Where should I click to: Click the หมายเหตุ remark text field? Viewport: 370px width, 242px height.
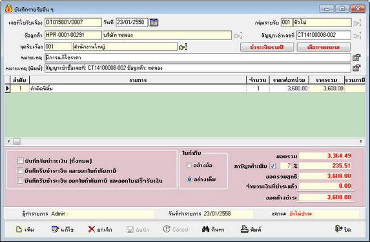(198, 57)
